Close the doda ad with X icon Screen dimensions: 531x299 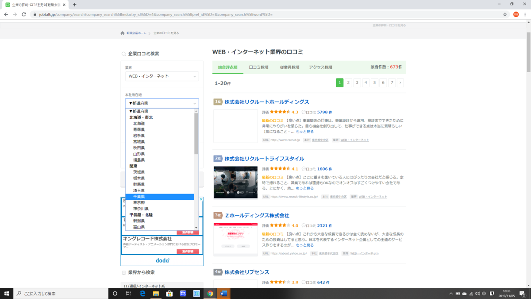(201, 199)
